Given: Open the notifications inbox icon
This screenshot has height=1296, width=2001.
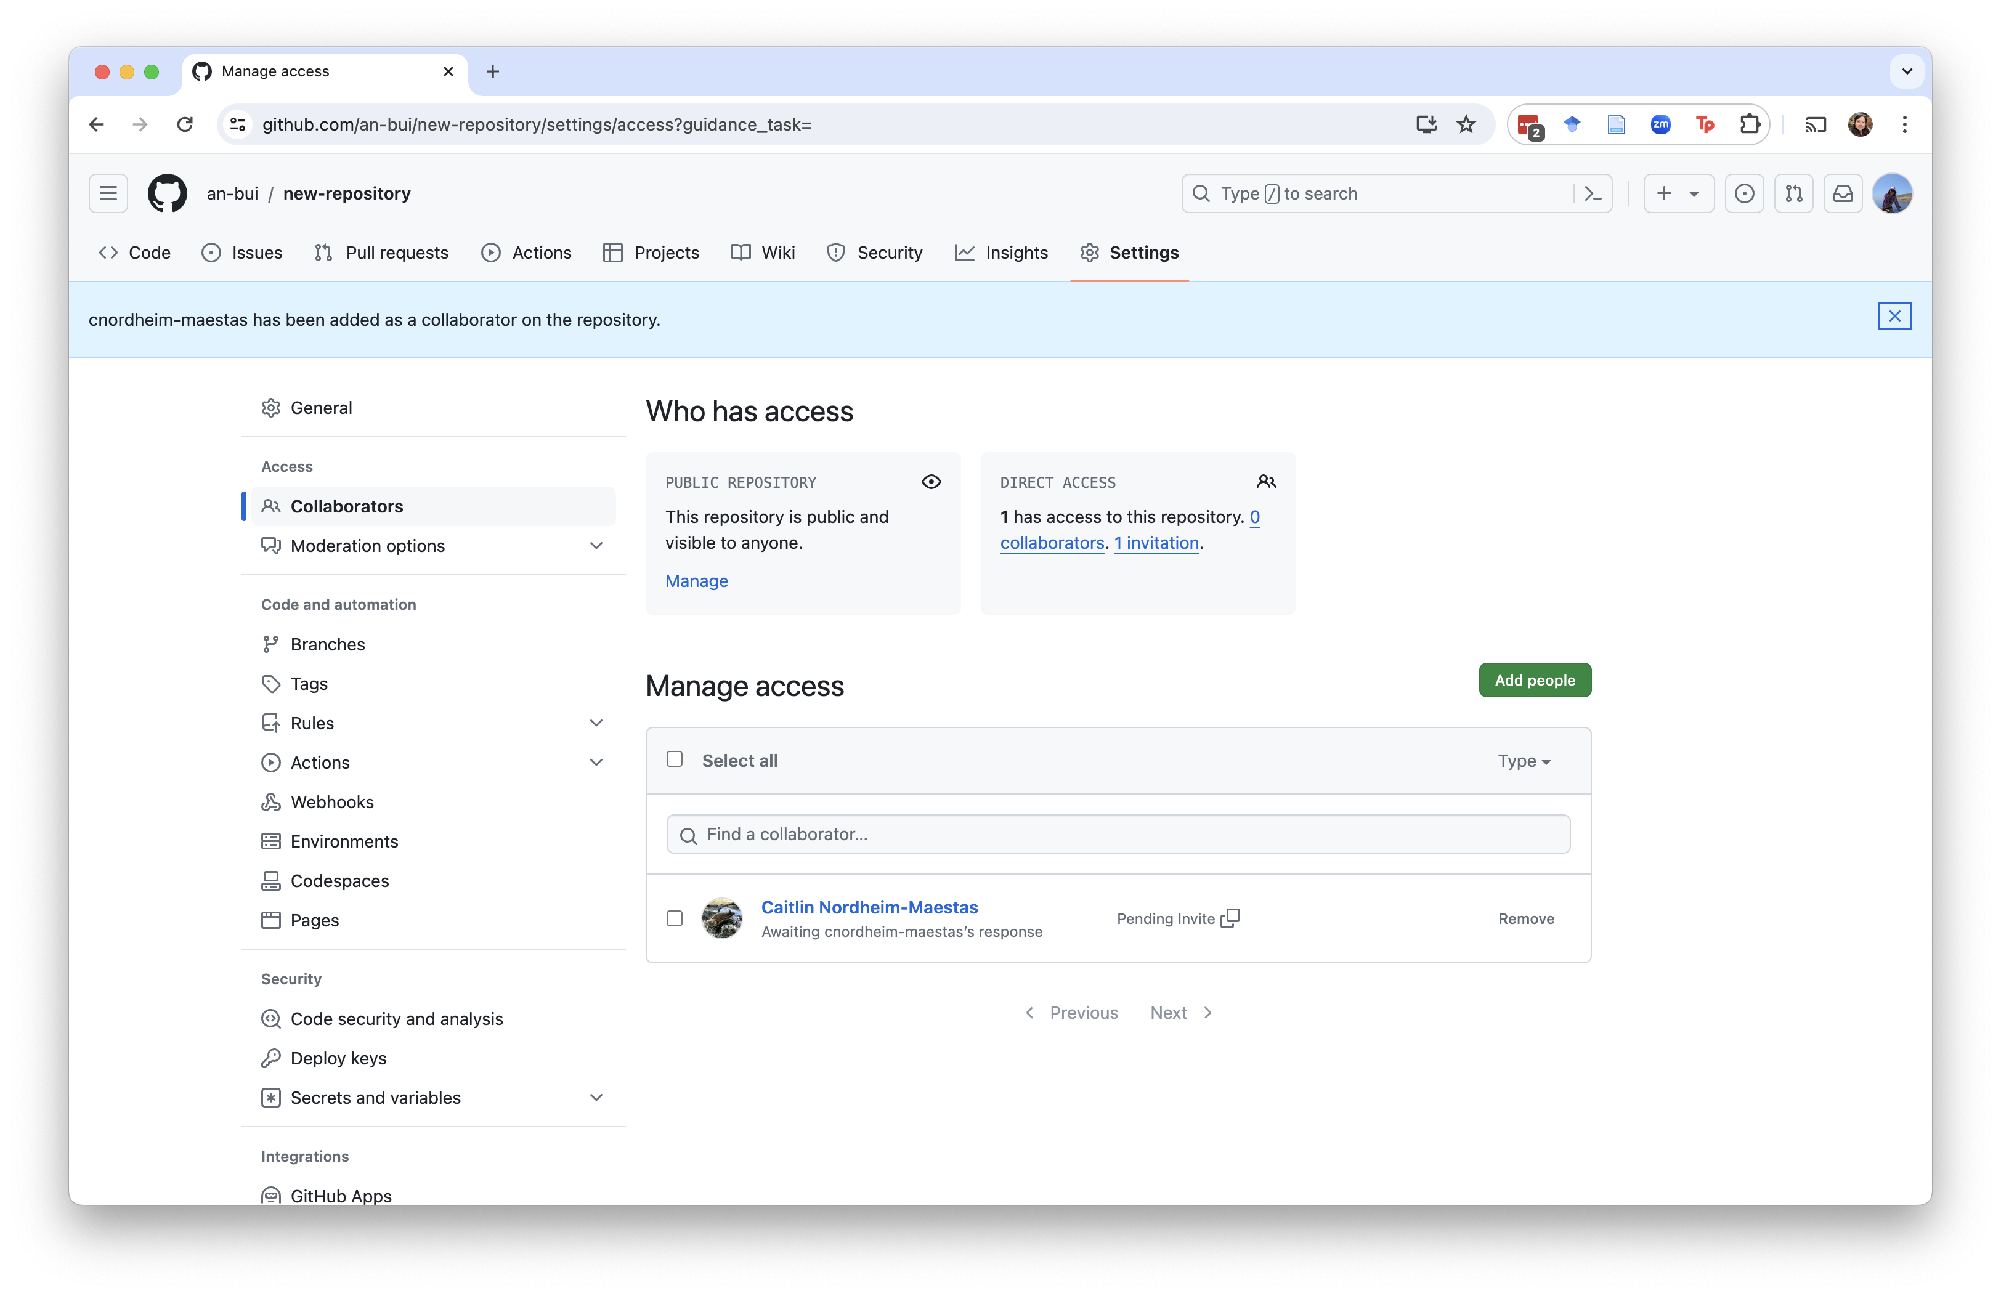Looking at the screenshot, I should click(x=1843, y=193).
